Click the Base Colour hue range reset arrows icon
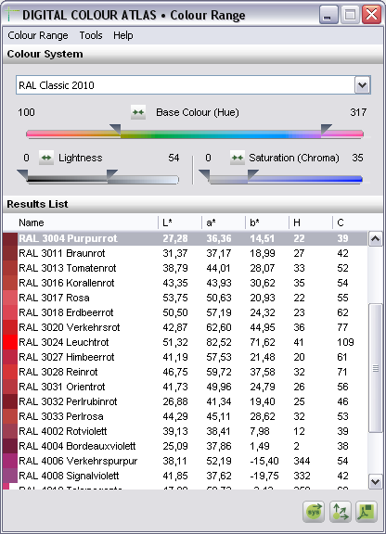This screenshot has height=534, width=386. pos(138,112)
